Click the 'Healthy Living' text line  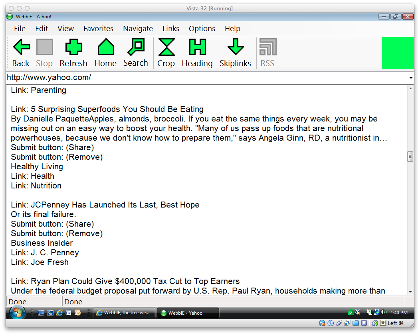pos(37,167)
